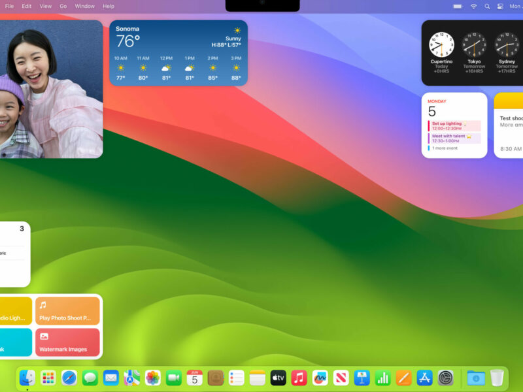This screenshot has width=523, height=392.
Task: Open Numbers from the Dock
Action: (383, 378)
